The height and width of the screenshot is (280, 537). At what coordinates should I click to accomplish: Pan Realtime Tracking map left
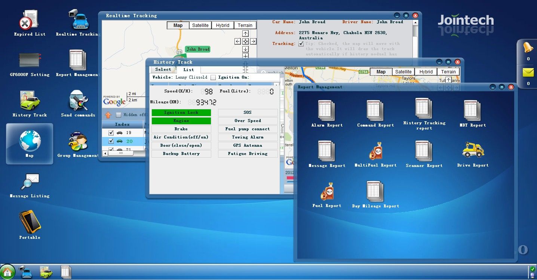click(237, 41)
